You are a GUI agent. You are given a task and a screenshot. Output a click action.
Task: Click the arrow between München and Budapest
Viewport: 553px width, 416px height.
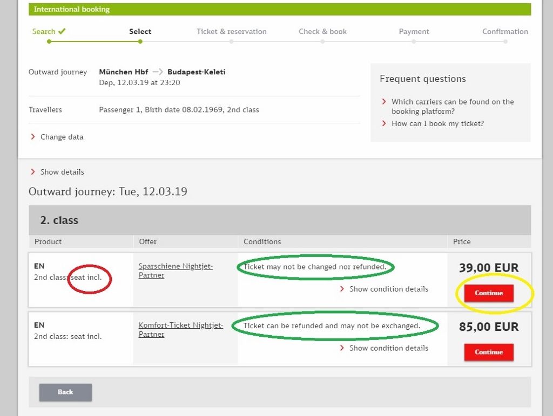[x=157, y=72]
